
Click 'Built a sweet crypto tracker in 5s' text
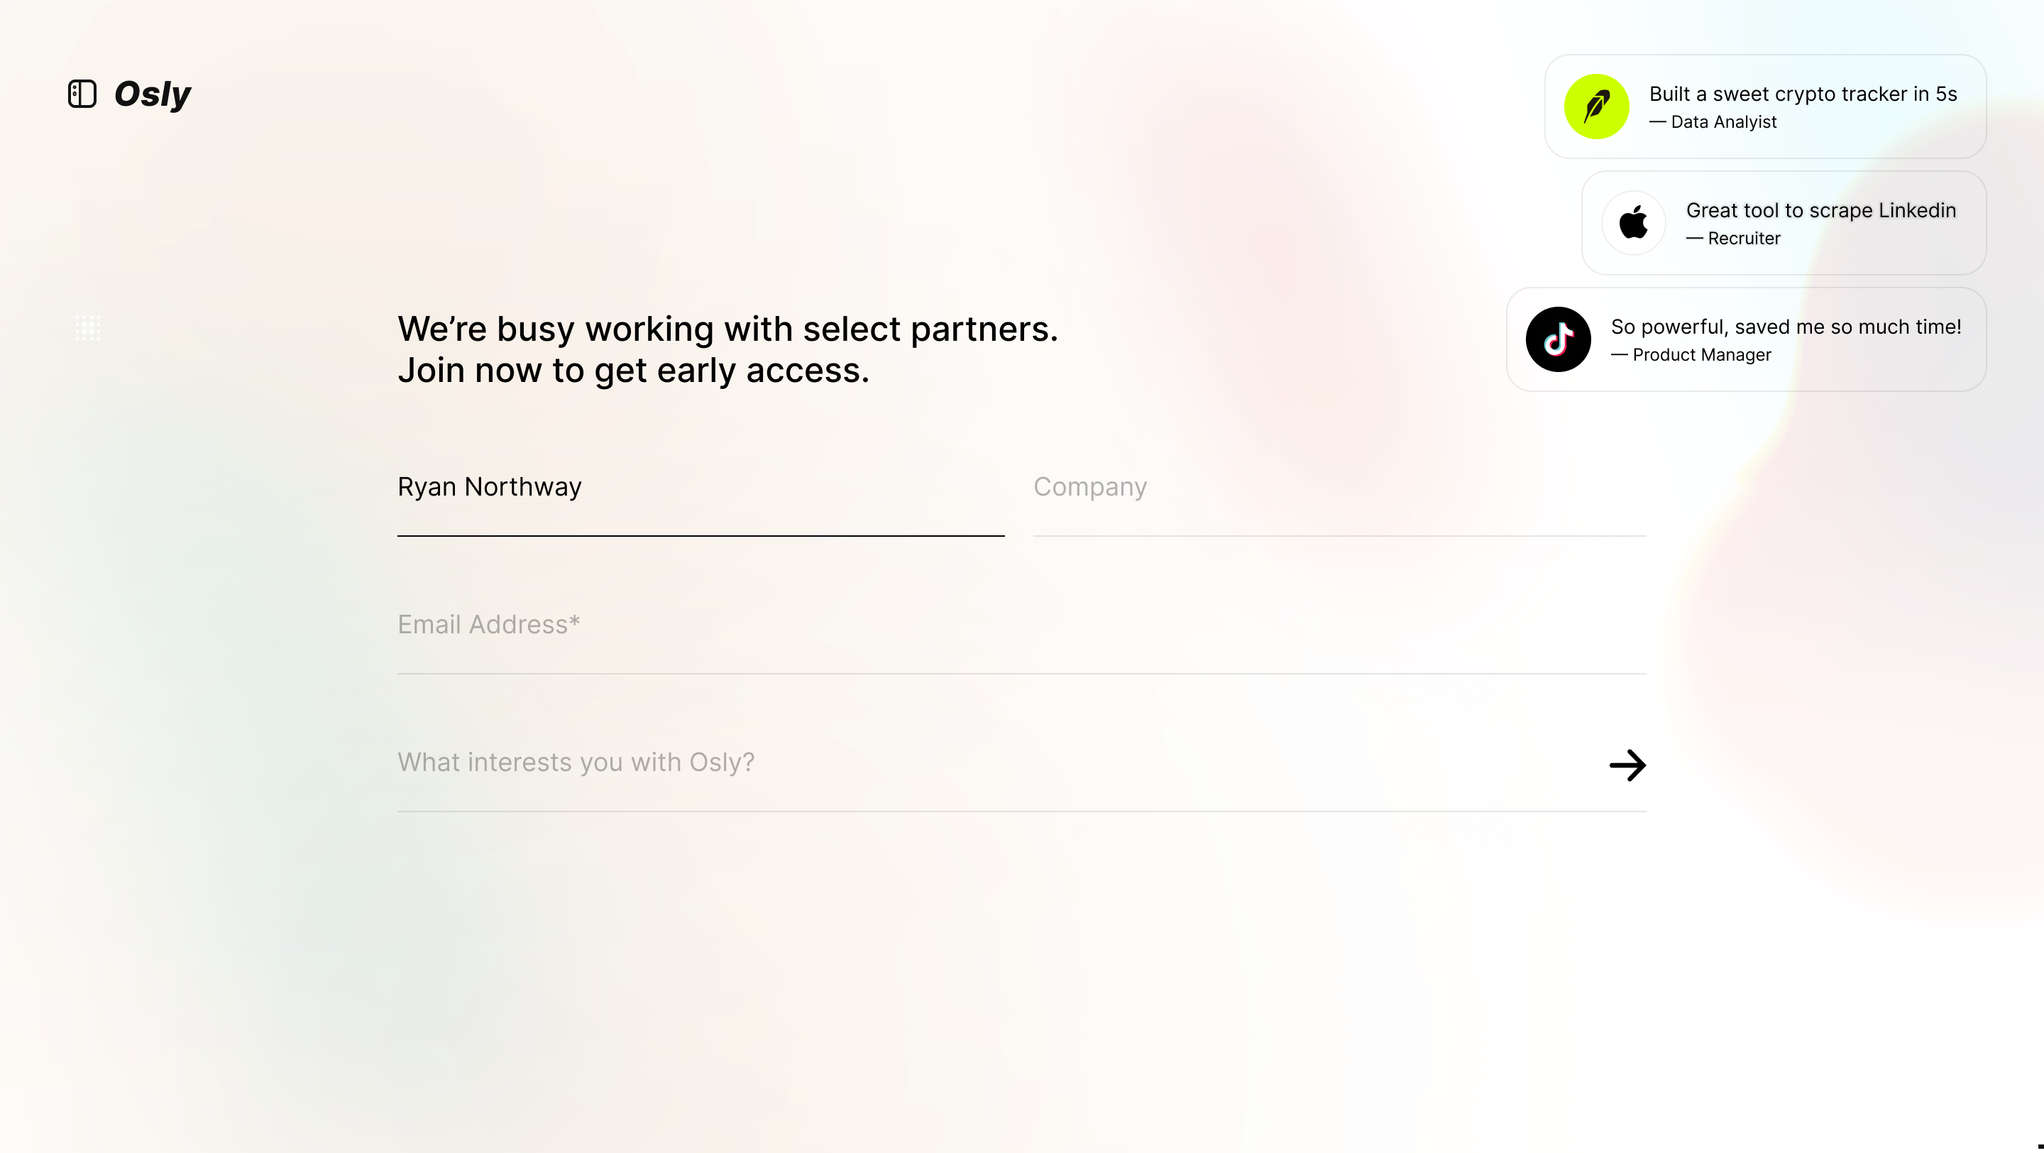coord(1803,94)
